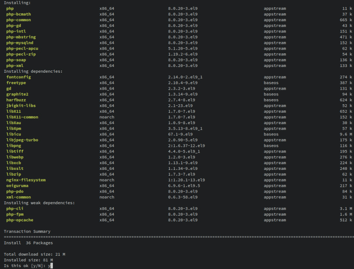Click the php-fpm package name
Image resolution: width=354 pixels, height=269 pixels.
15,214
